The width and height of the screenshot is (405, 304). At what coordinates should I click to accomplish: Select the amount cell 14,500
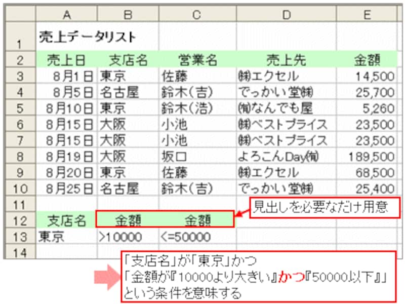point(367,75)
